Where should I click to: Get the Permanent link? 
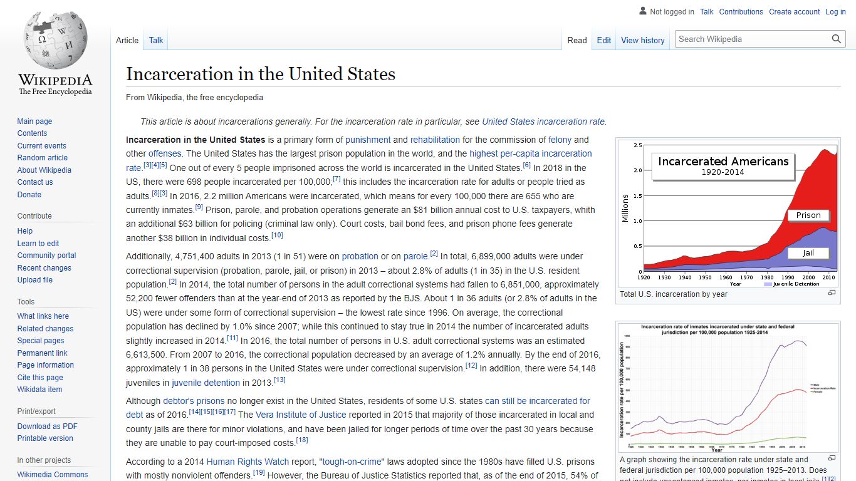click(x=42, y=353)
